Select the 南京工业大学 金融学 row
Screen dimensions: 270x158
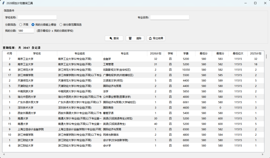tap(133, 59)
